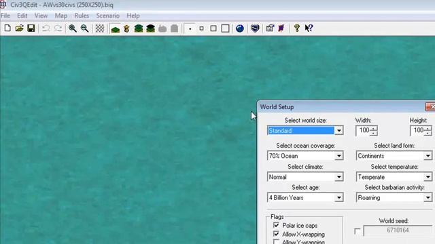This screenshot has width=435, height=244.
Task: Click the undo arrow icon
Action: [x=46, y=28]
